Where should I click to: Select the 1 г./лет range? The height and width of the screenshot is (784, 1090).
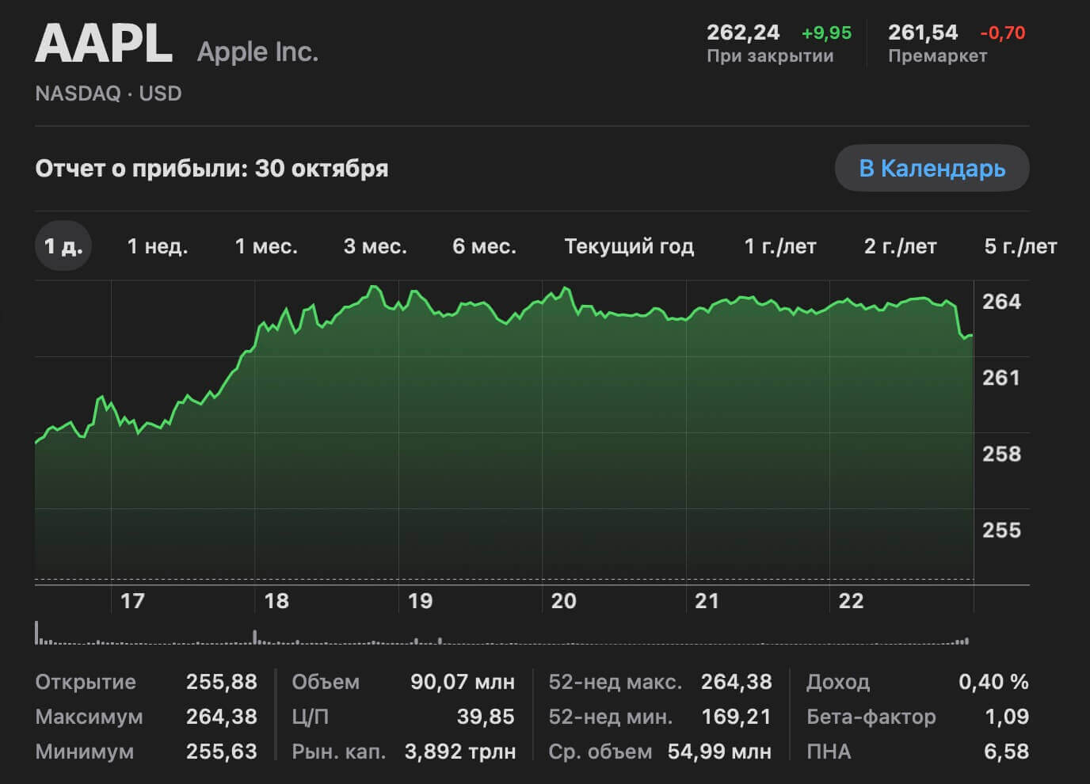tap(779, 246)
